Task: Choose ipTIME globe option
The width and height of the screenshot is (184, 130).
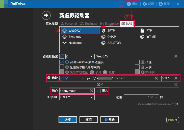Action: [142, 37]
